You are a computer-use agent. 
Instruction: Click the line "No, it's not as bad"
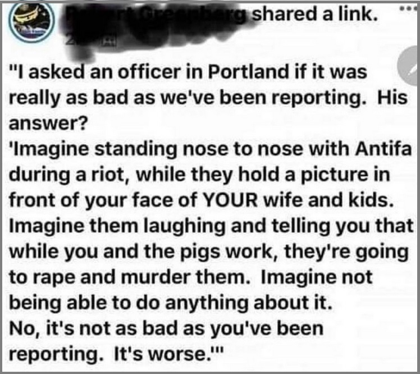(x=166, y=329)
